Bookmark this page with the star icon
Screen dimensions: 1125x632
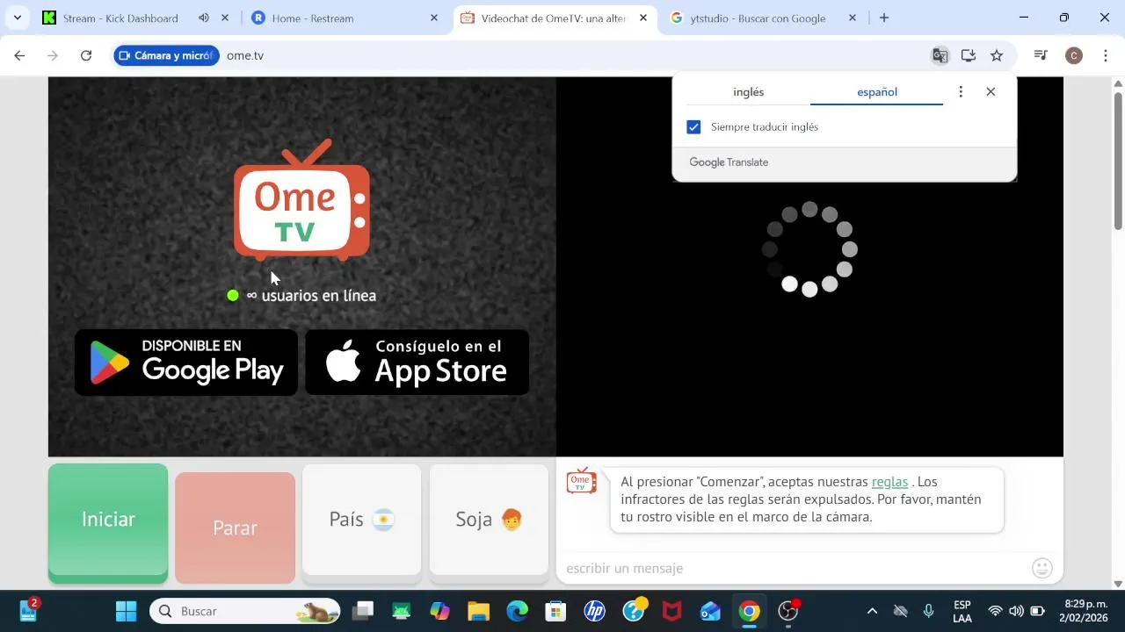[x=997, y=55]
